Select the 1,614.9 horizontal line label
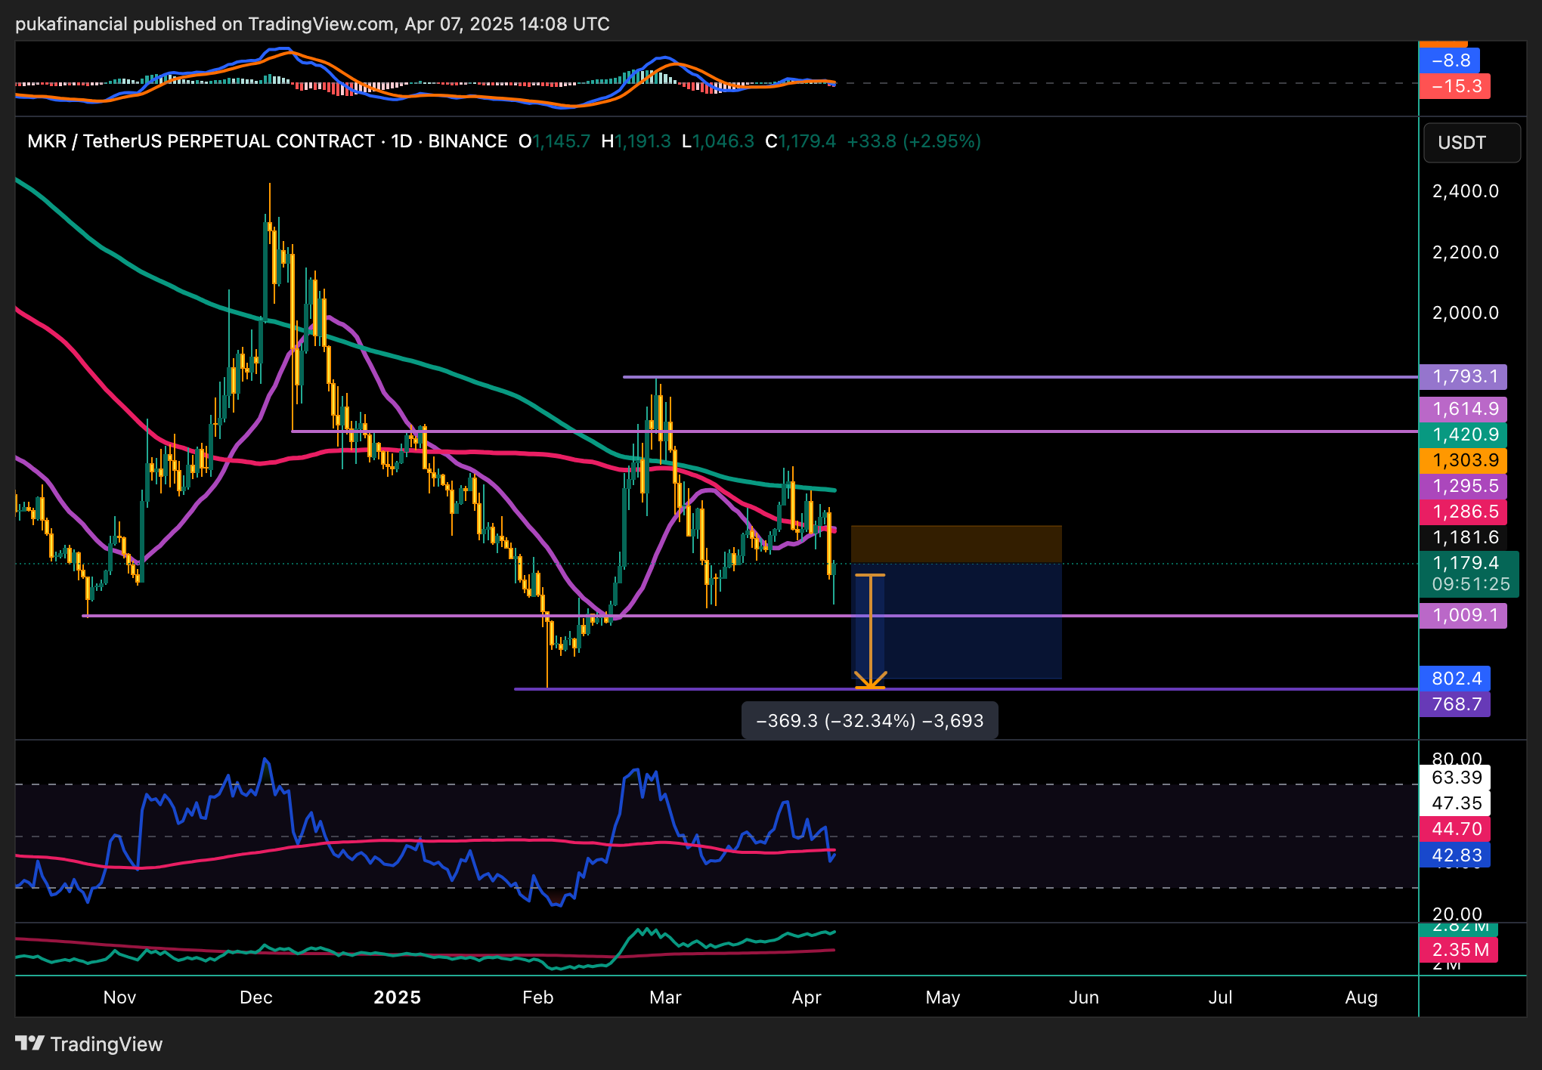Viewport: 1542px width, 1070px height. coord(1462,409)
